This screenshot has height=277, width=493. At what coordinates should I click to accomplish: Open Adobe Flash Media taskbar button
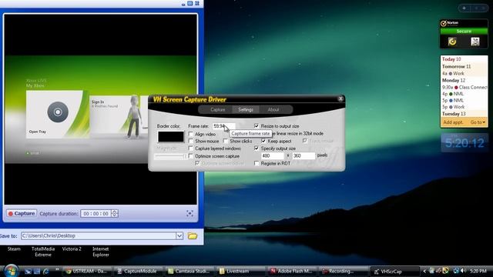[292, 271]
